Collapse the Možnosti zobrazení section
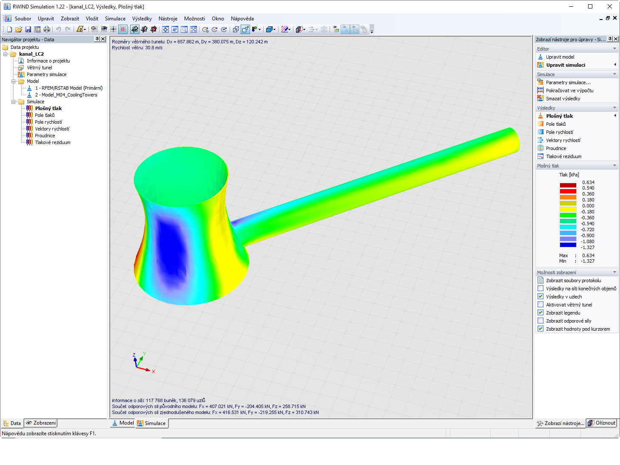This screenshot has height=465, width=620. [x=614, y=272]
